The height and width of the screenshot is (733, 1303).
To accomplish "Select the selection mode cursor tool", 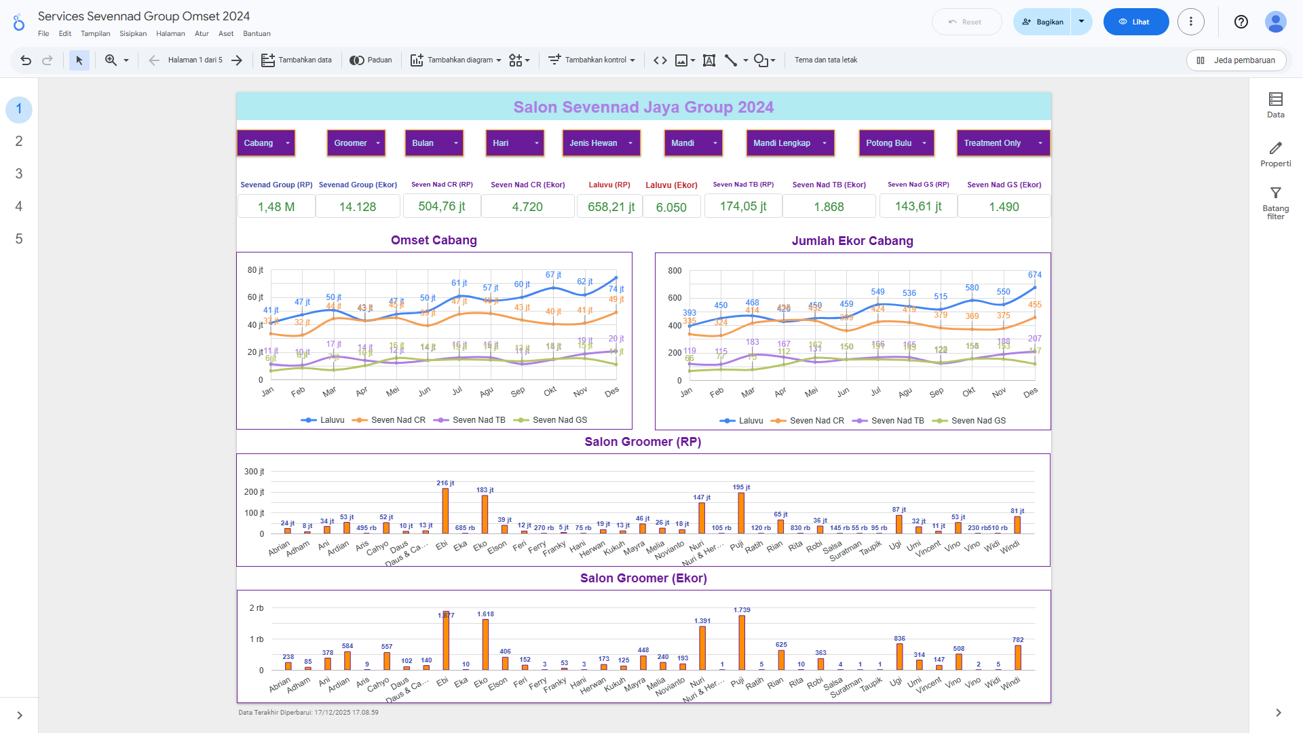I will pyautogui.click(x=79, y=60).
